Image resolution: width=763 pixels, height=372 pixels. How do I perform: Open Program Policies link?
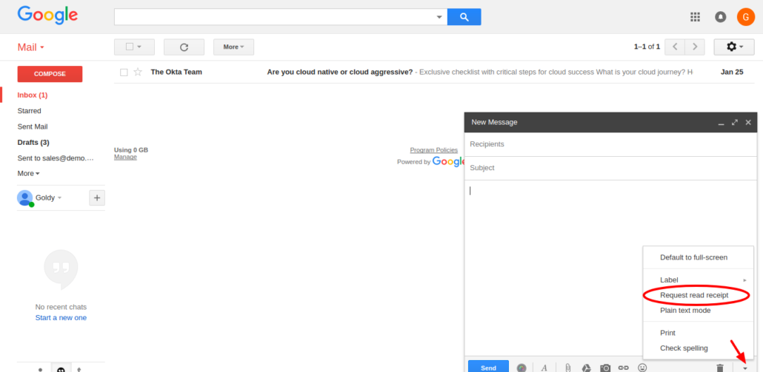[433, 150]
